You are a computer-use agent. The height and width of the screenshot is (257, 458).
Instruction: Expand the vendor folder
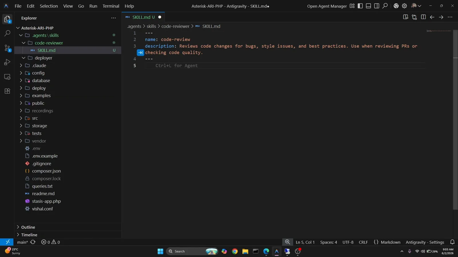tap(21, 141)
